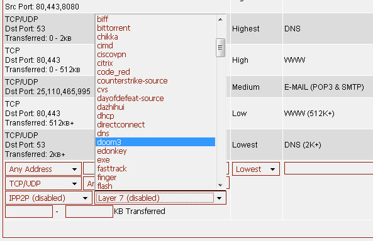Pick edonkey from the dropdown list
This screenshot has height=241, width=373.
coord(155,151)
